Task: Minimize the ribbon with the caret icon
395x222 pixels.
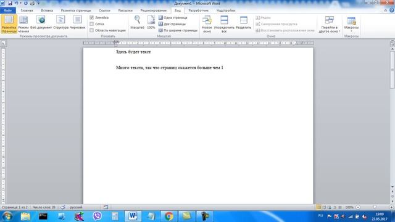Action: [385, 10]
